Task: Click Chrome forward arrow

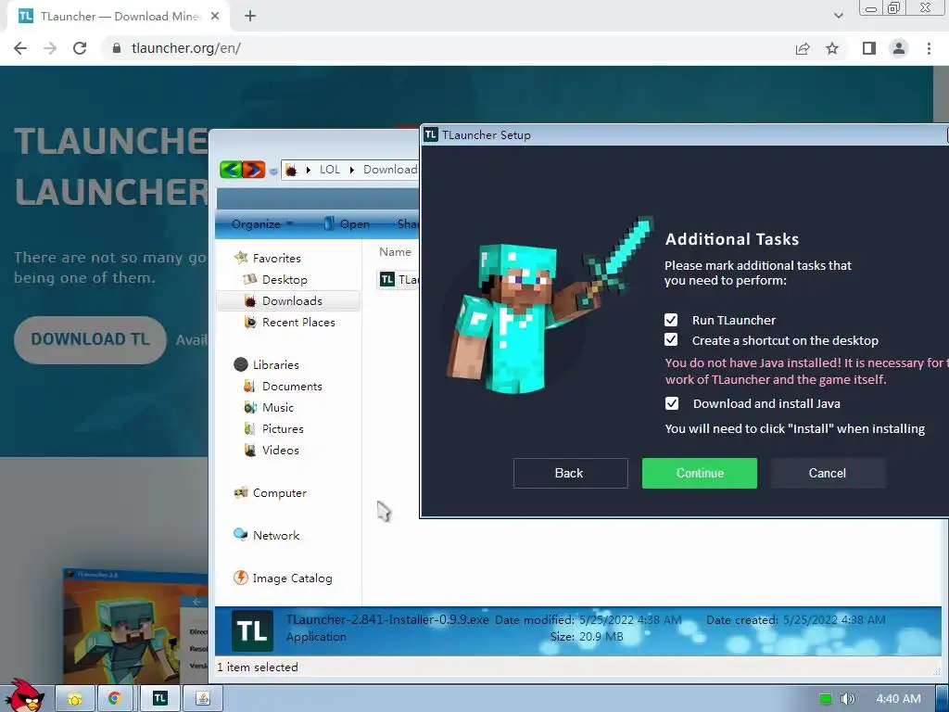Action: click(x=50, y=48)
